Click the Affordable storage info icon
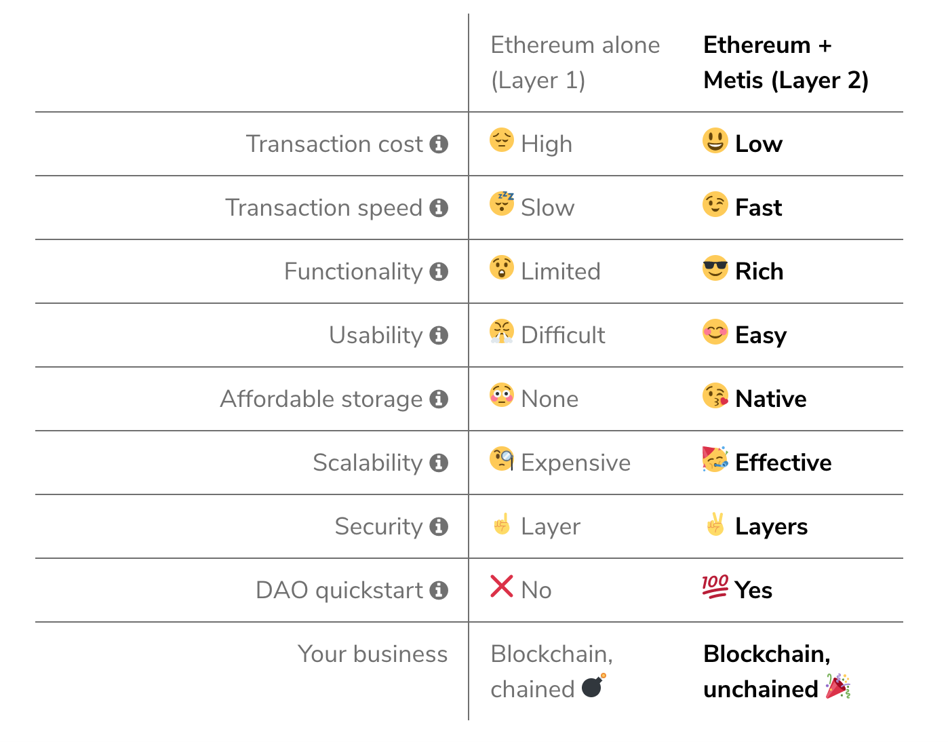This screenshot has width=948, height=742. pos(439,399)
